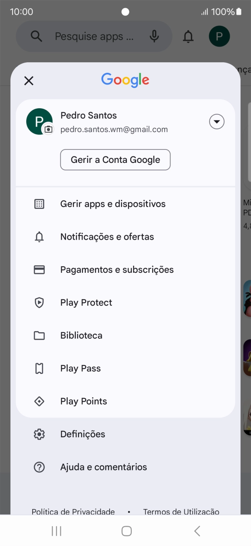Viewport: 251px width, 546px height.
Task: Open Termos de Utilização link
Action: [x=181, y=511]
